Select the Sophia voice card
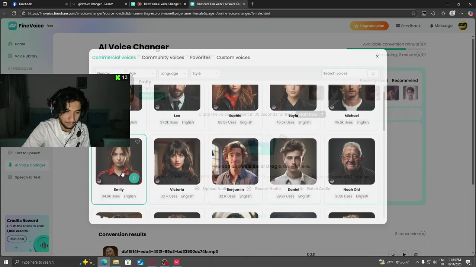The height and width of the screenshot is (267, 476). pyautogui.click(x=235, y=107)
